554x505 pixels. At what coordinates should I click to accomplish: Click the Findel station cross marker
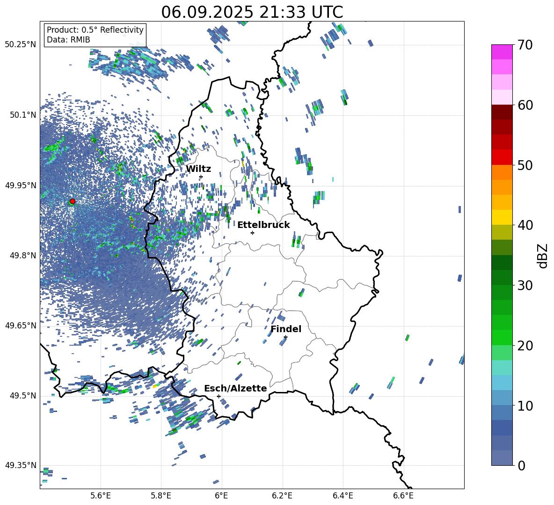click(285, 337)
